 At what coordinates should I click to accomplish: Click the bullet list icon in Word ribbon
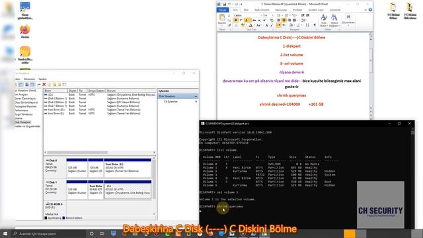click(279, 15)
